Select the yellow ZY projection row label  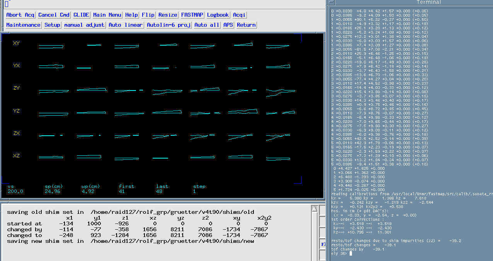(16, 88)
